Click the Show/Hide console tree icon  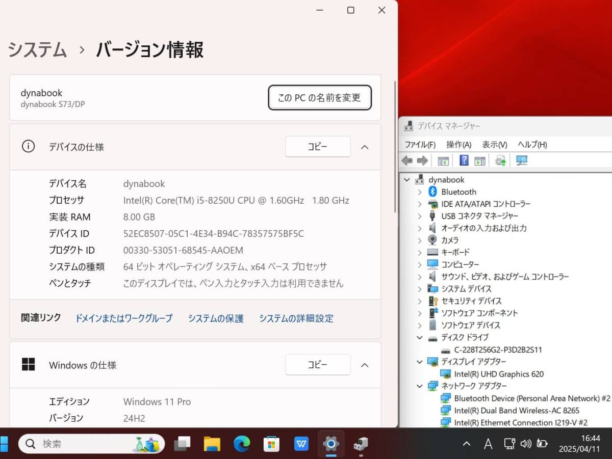pos(443,160)
